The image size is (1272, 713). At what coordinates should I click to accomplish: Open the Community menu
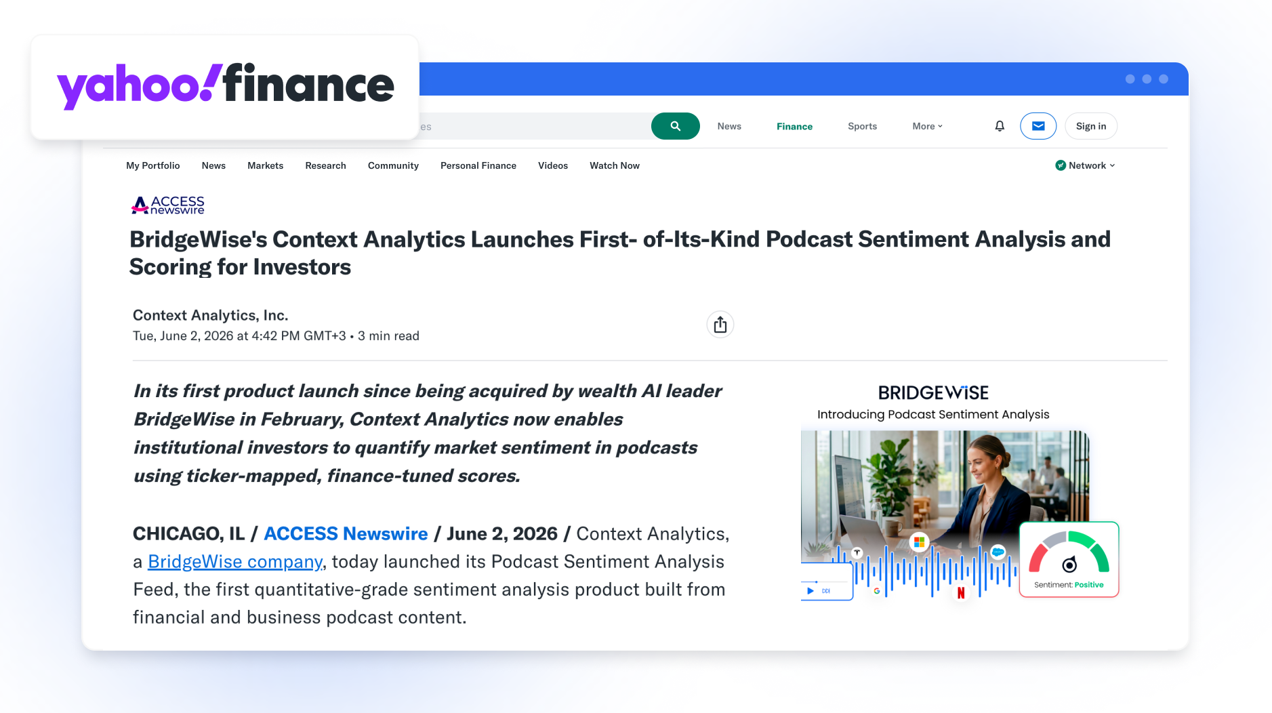[393, 165]
